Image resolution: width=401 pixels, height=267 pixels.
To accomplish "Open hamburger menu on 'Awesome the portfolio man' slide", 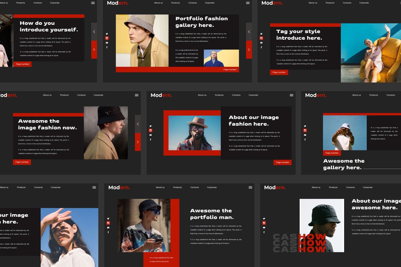I will click(251, 187).
